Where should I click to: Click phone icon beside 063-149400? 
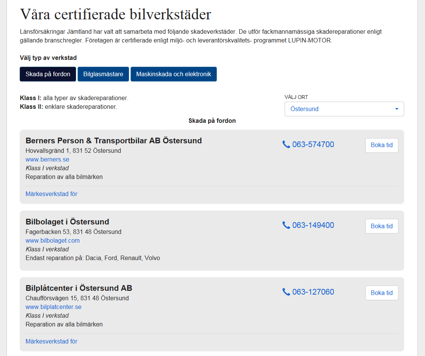(286, 225)
